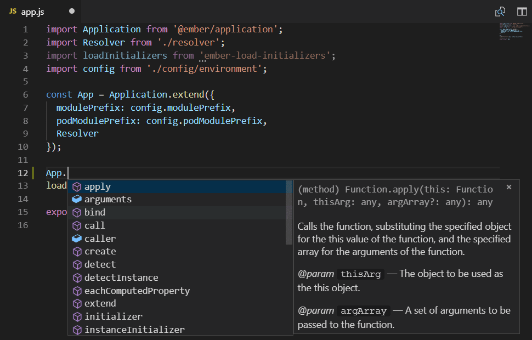
Task: Click the property icon beside arguments
Action: coord(77,199)
